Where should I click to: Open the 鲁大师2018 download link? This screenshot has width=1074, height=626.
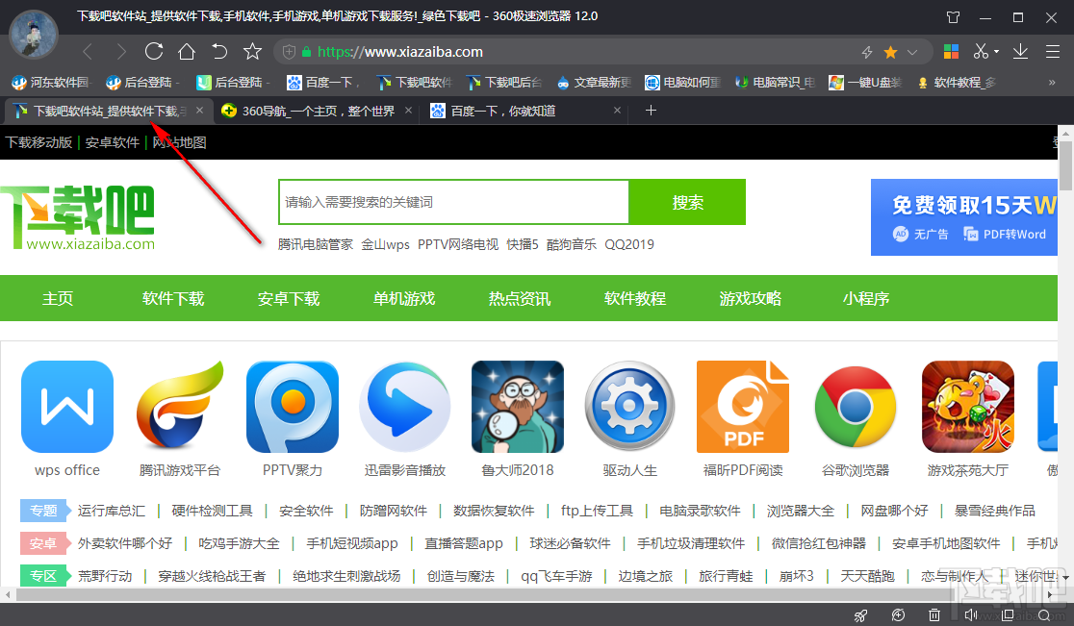tap(517, 406)
